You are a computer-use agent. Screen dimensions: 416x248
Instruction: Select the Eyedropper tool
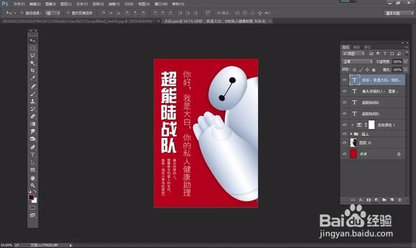[32, 78]
